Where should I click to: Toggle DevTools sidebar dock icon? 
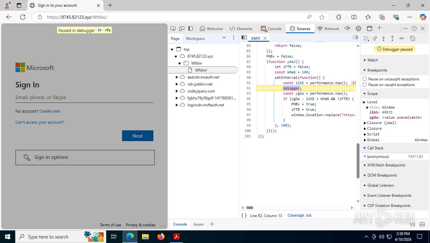point(191,28)
